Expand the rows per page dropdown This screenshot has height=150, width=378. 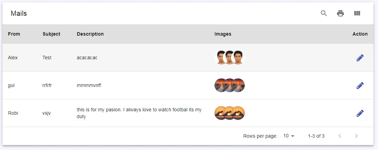click(x=289, y=136)
